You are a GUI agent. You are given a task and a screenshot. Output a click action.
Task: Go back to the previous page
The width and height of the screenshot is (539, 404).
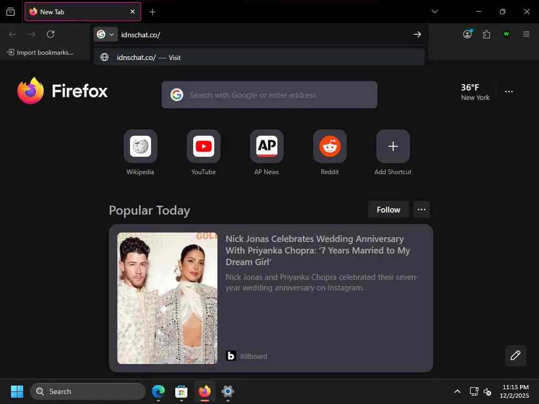point(13,34)
